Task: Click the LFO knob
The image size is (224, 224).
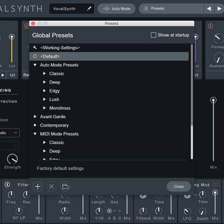Action: [x=187, y=211]
